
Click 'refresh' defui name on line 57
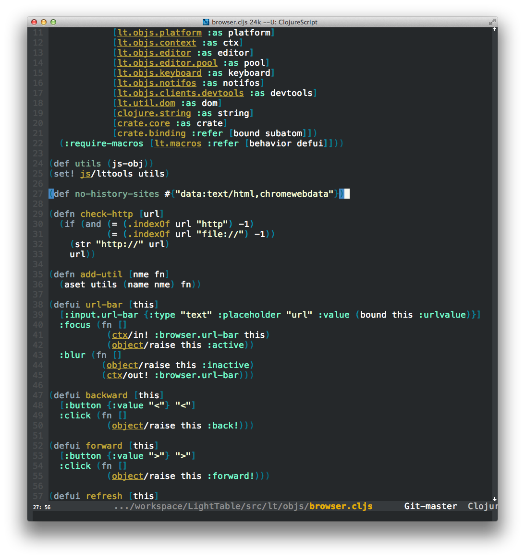[104, 496]
